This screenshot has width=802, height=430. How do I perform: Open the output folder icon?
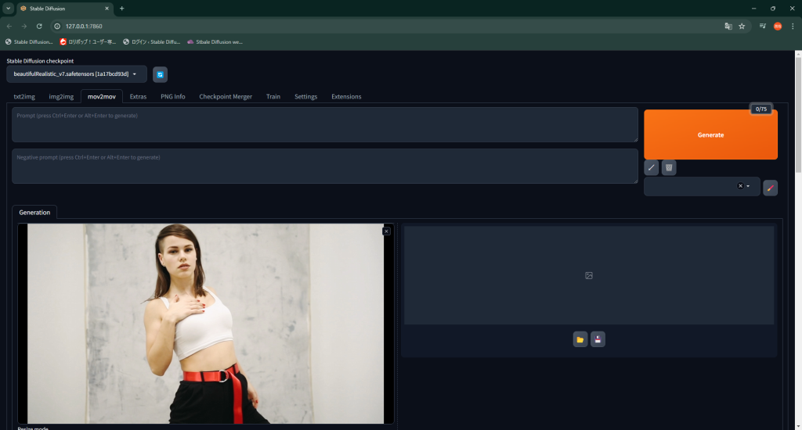click(x=580, y=339)
